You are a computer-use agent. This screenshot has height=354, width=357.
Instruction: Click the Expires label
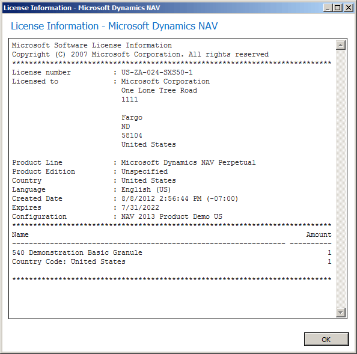click(x=26, y=207)
